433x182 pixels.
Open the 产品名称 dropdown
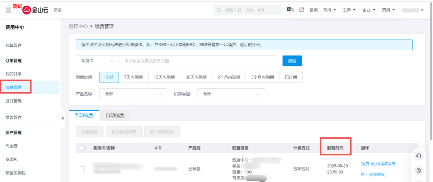coord(133,94)
